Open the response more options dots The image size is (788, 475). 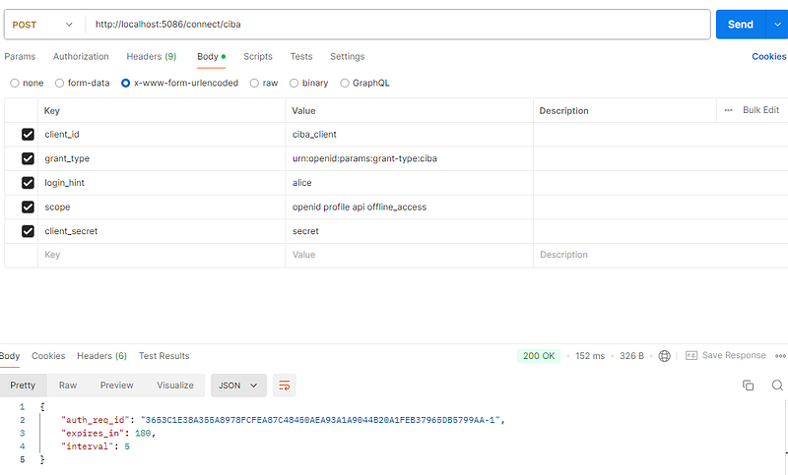click(x=780, y=356)
